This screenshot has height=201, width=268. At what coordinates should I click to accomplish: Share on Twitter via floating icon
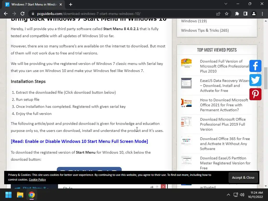(x=255, y=80)
